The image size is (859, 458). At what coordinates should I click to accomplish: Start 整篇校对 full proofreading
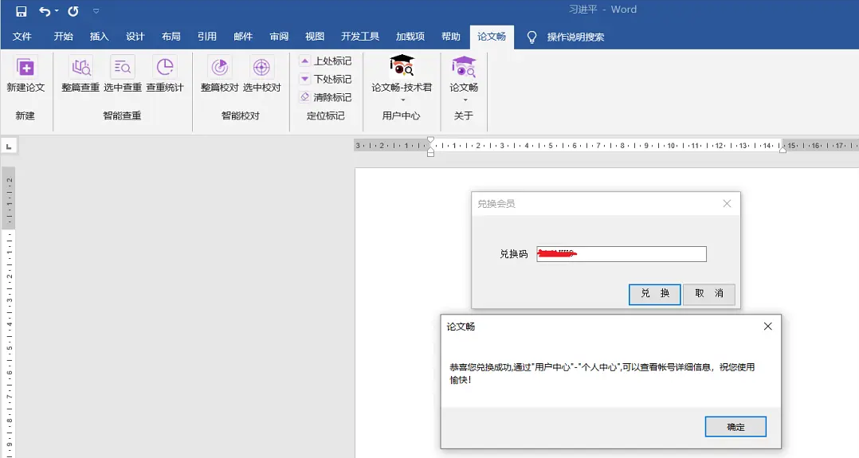[220, 75]
